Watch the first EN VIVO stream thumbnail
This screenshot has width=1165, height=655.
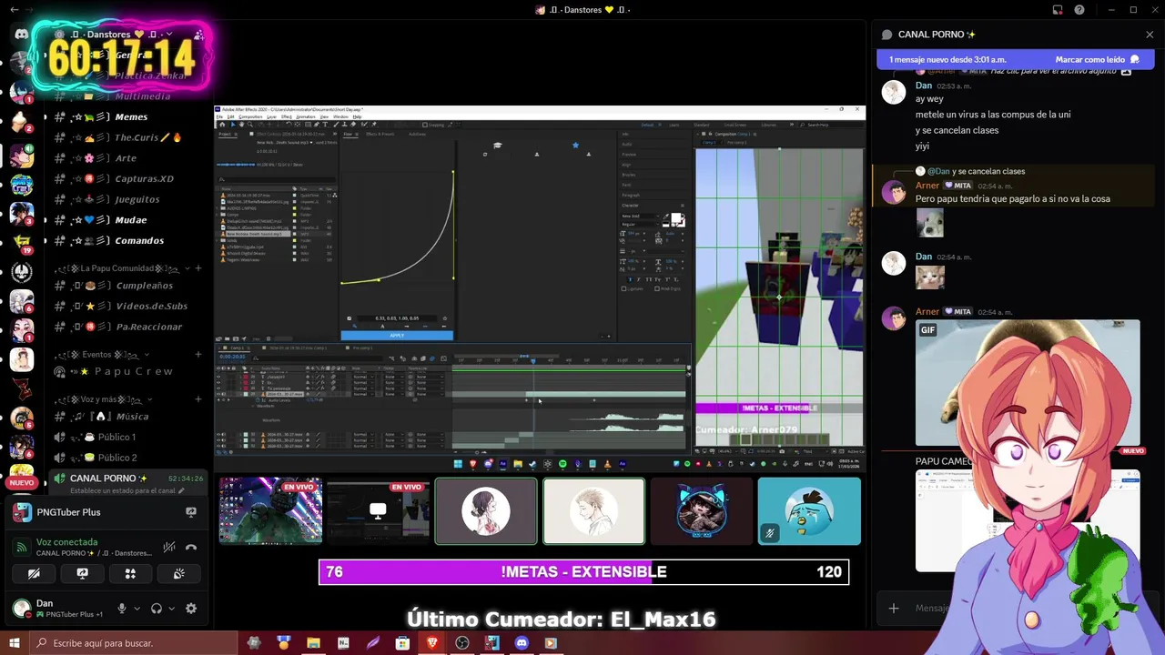coord(270,510)
